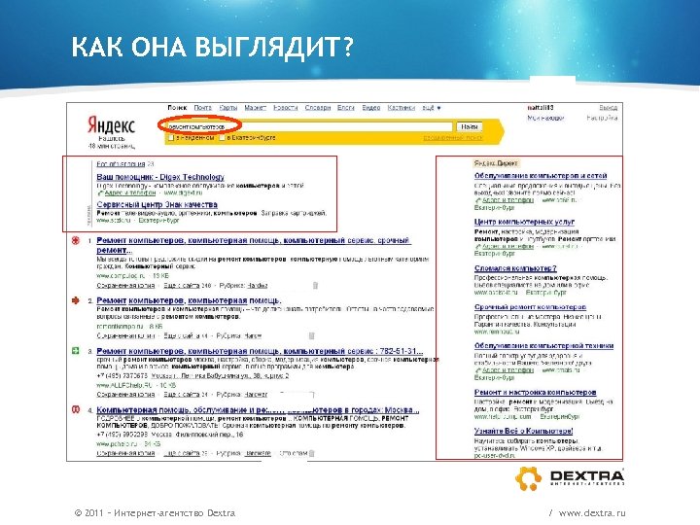Click 'Сохранённая копия' under result 3

point(125,394)
